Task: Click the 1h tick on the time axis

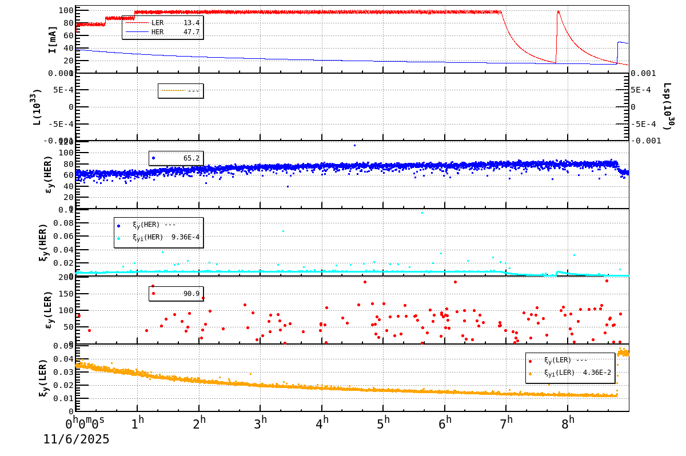Action: coord(137,423)
